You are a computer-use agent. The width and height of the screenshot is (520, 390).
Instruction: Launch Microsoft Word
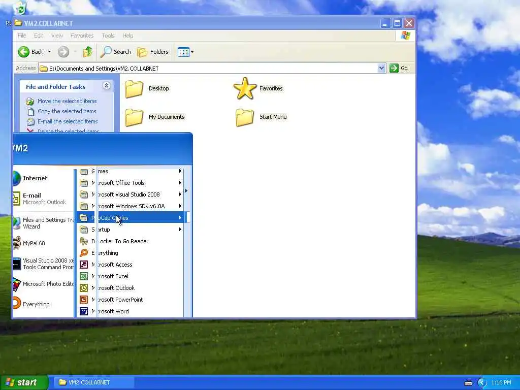point(130,311)
